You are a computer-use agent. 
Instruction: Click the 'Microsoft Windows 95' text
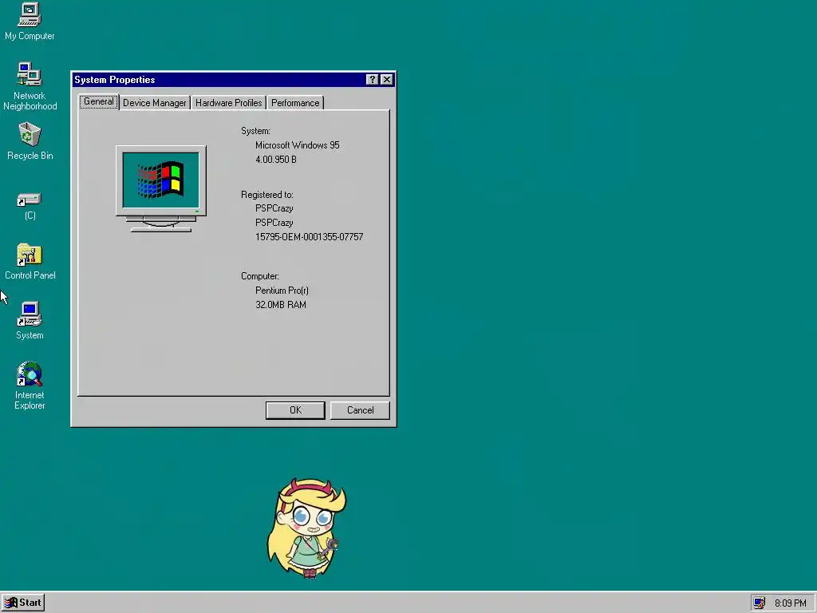tap(297, 145)
